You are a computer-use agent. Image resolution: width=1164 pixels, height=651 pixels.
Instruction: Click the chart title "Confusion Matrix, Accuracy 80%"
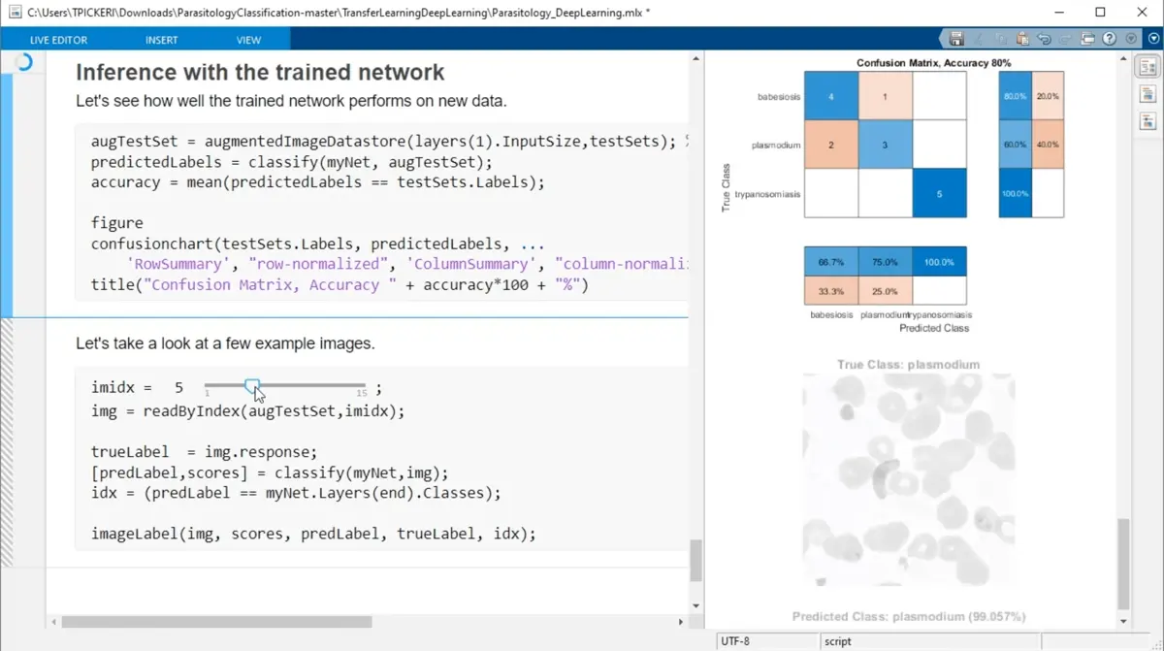tap(933, 62)
